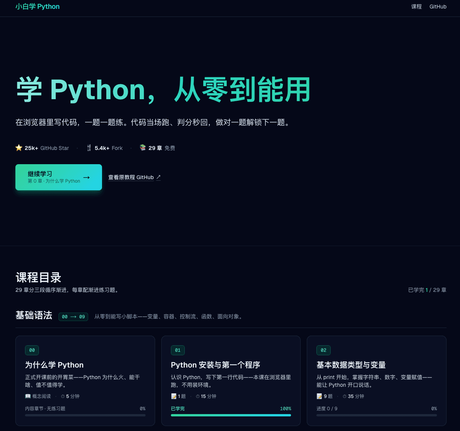Open the Python 安装与第一个程序 chapter card
This screenshot has height=431, width=460.
231,381
